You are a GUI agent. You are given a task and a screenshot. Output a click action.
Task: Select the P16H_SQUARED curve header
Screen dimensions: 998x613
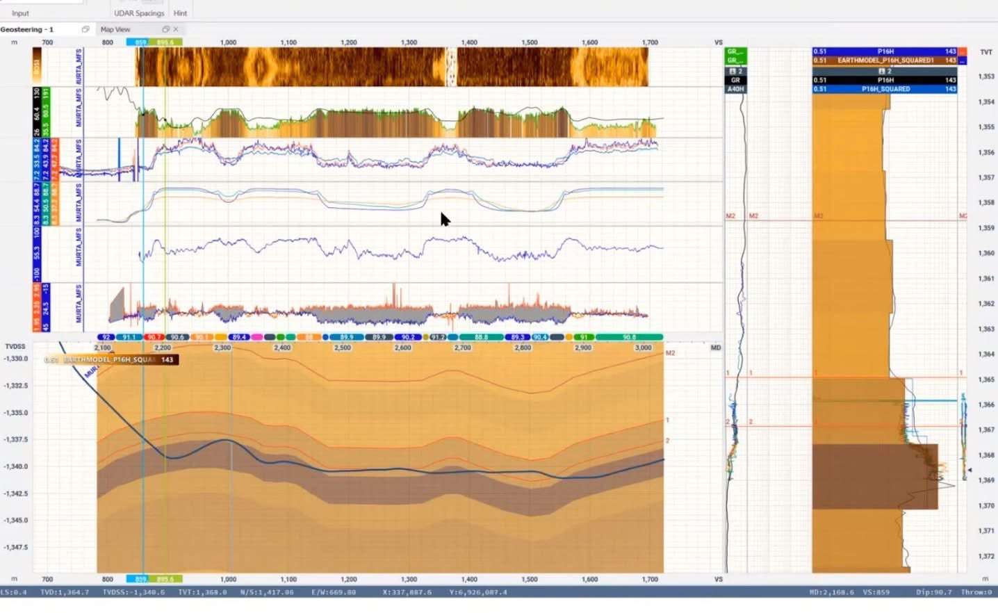(x=885, y=89)
